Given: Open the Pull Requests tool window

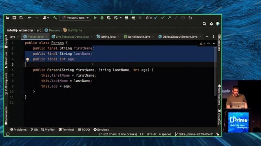Looking at the screenshot, I should (x=6, y=84).
